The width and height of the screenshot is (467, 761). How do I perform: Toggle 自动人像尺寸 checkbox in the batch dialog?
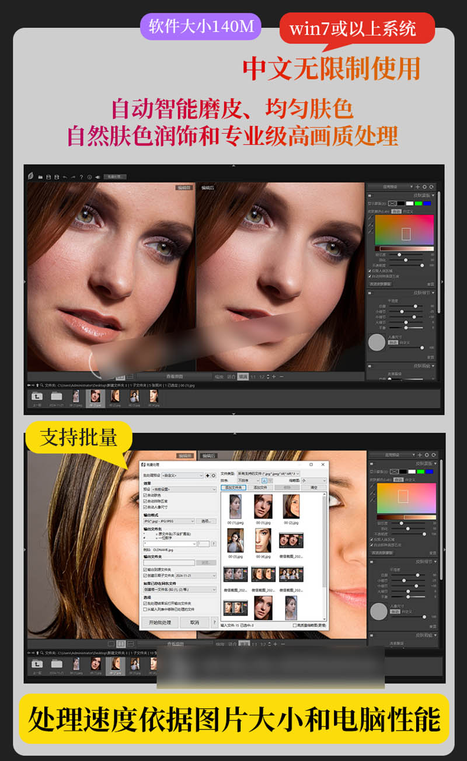click(145, 507)
